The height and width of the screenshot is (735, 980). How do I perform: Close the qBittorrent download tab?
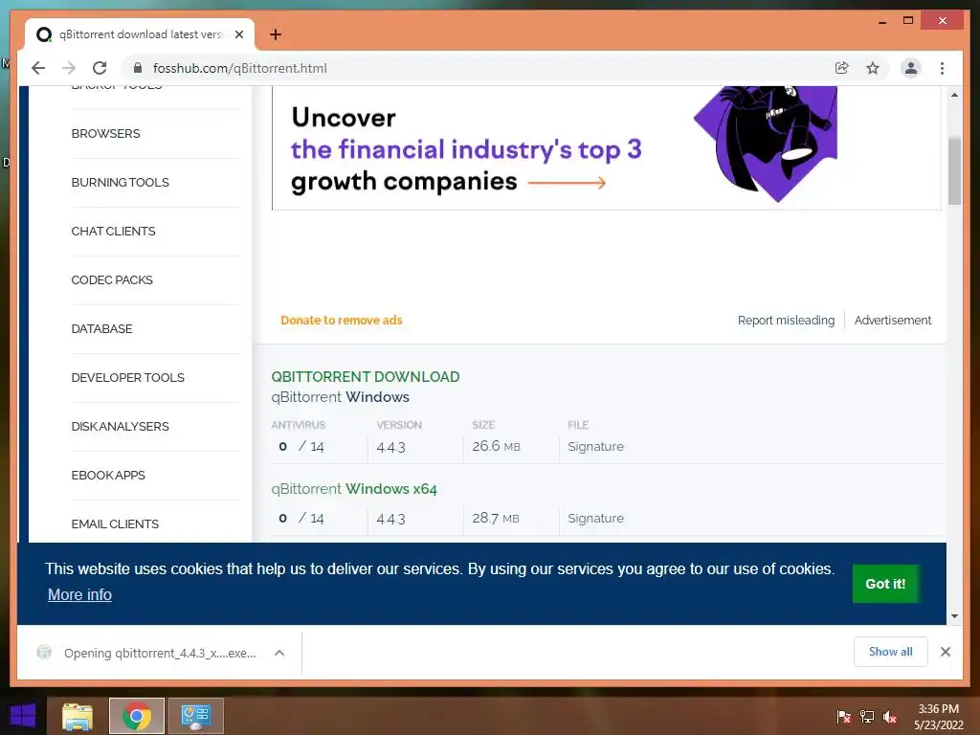coord(238,34)
